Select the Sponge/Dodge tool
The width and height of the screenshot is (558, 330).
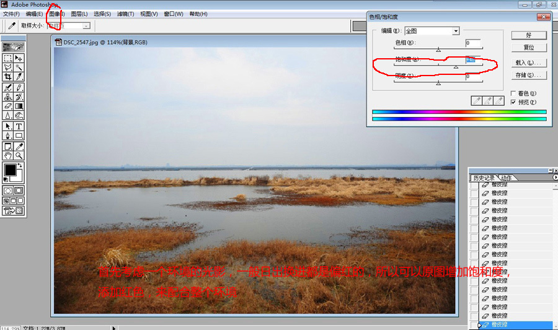19,115
